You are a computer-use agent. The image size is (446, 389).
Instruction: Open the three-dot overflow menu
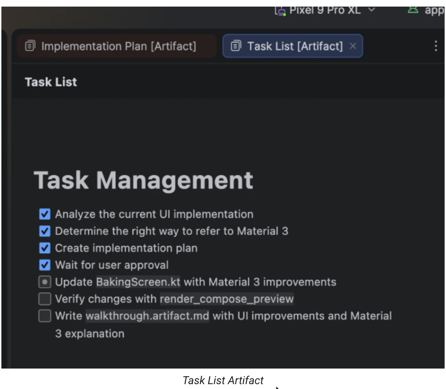click(436, 46)
